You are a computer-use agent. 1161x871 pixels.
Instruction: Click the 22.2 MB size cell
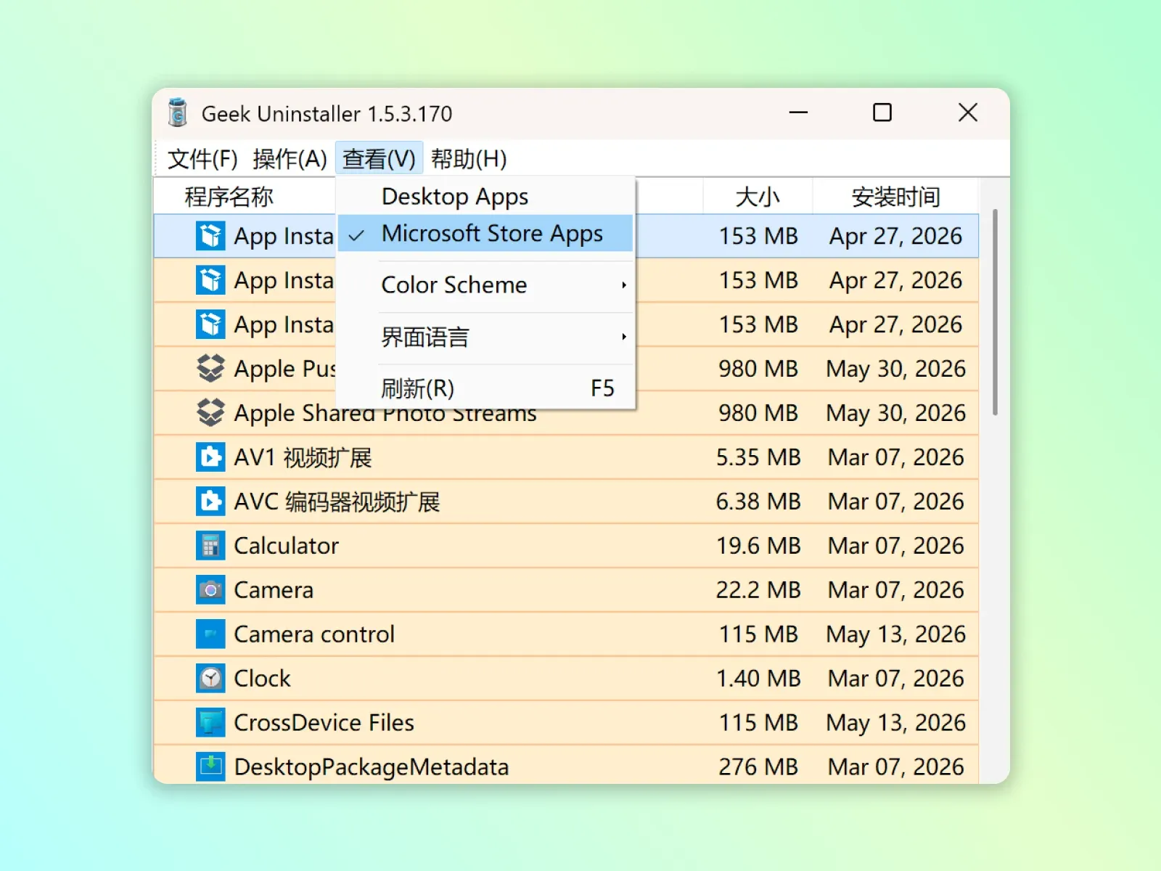(x=758, y=590)
